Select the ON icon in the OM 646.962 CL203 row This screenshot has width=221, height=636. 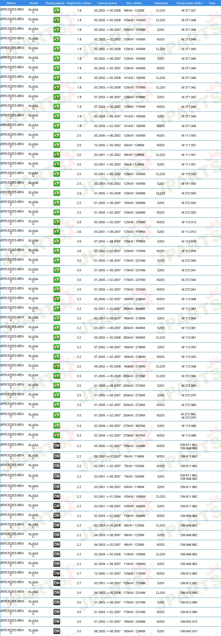coord(57,525)
